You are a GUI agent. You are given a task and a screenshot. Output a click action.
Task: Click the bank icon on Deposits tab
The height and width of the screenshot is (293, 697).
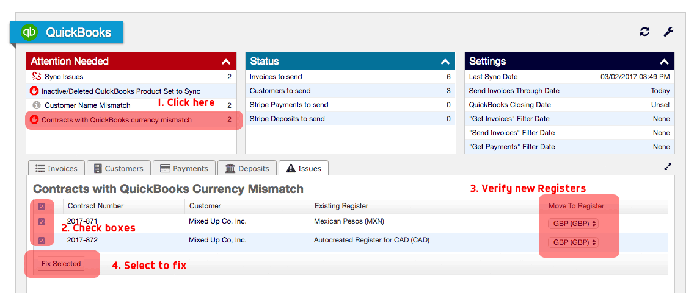click(230, 169)
